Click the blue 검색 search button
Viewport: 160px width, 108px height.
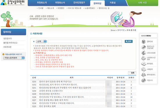pyautogui.click(x=129, y=41)
